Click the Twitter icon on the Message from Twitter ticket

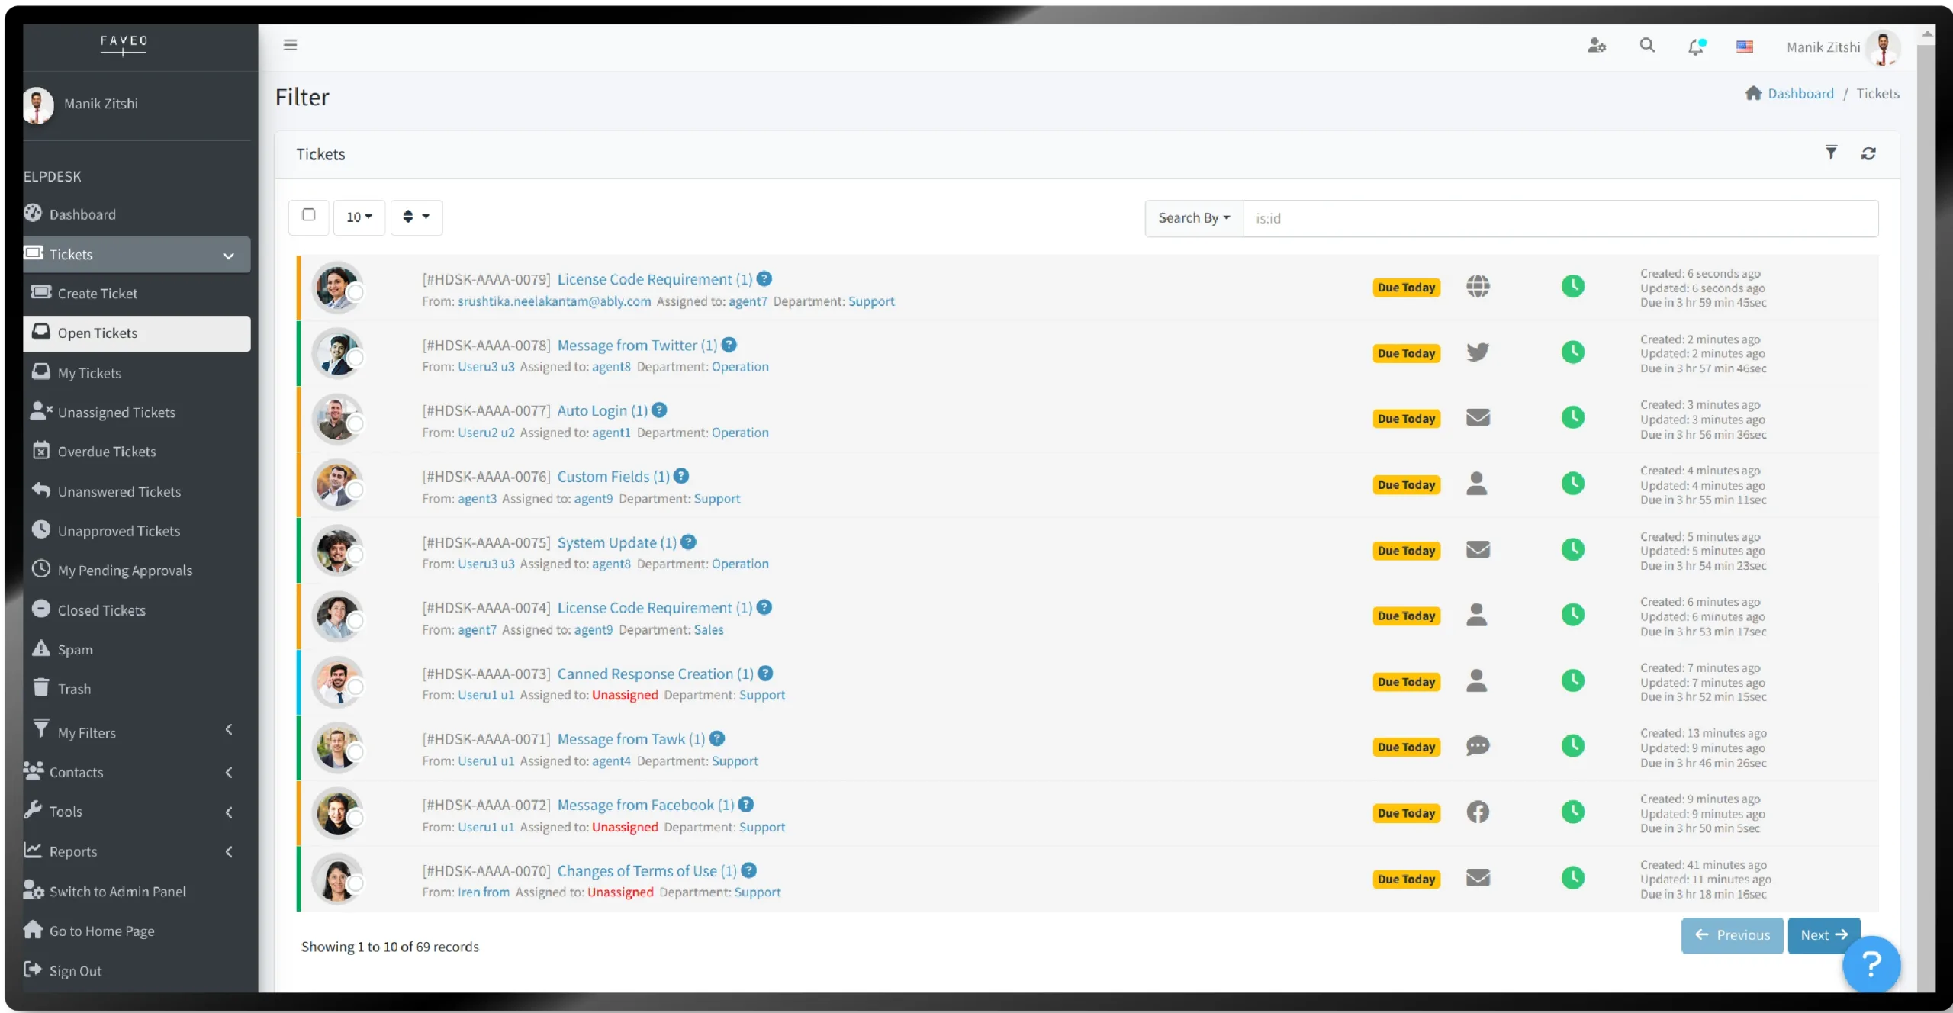point(1478,352)
